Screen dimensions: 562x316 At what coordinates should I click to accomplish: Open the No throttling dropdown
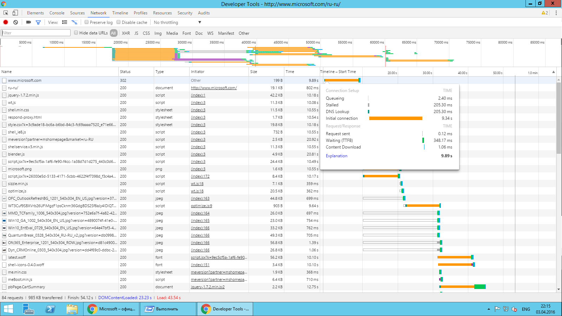177,22
